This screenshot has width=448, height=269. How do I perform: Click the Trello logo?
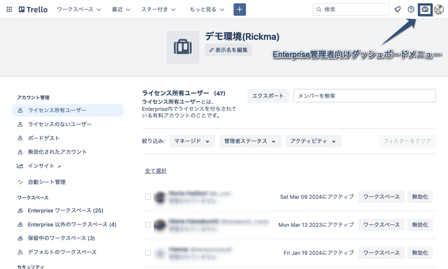[x=33, y=9]
